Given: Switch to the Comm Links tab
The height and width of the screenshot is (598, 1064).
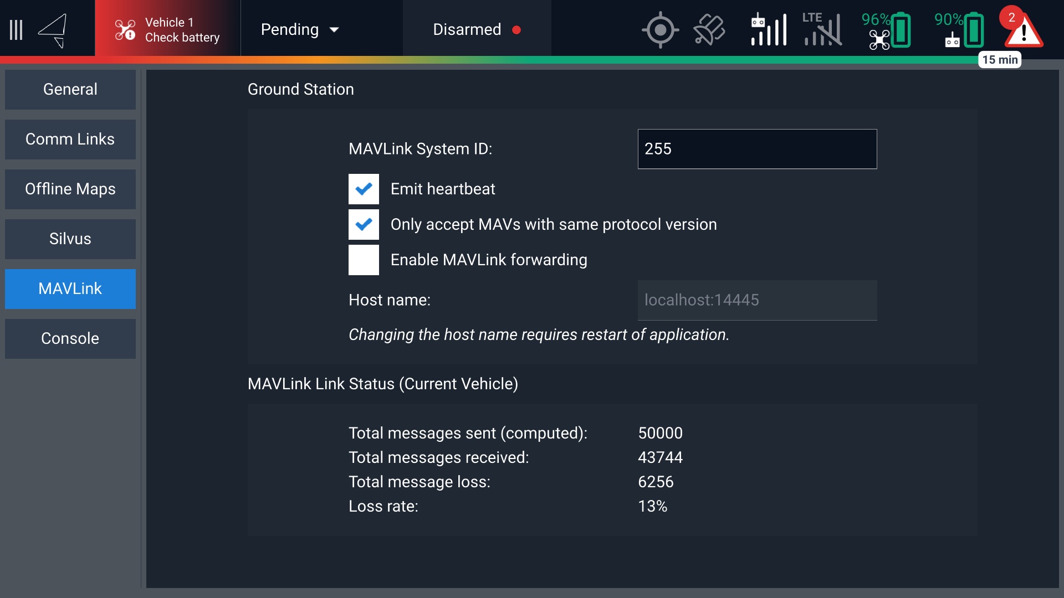Looking at the screenshot, I should tap(70, 140).
